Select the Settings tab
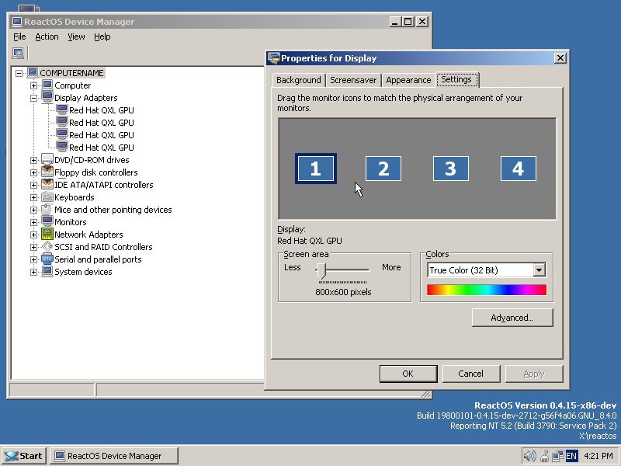This screenshot has height=466, width=621. (456, 79)
